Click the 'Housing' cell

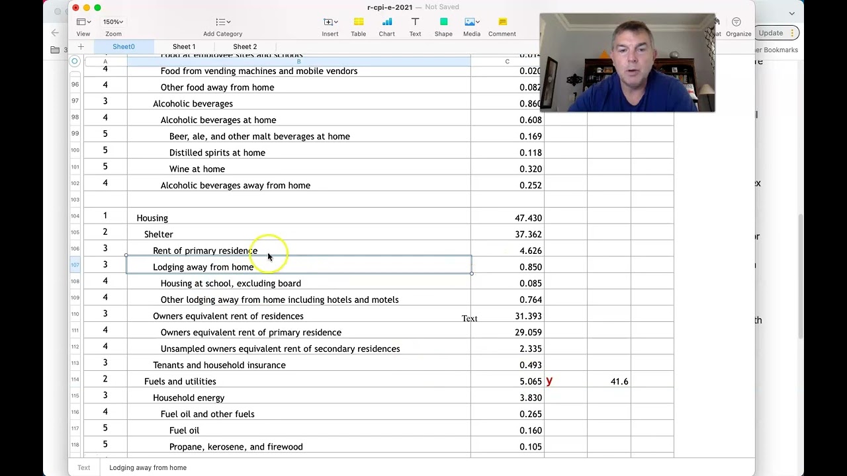298,218
